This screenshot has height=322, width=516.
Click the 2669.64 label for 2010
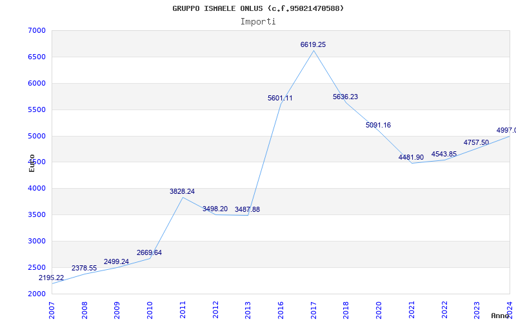point(150,253)
